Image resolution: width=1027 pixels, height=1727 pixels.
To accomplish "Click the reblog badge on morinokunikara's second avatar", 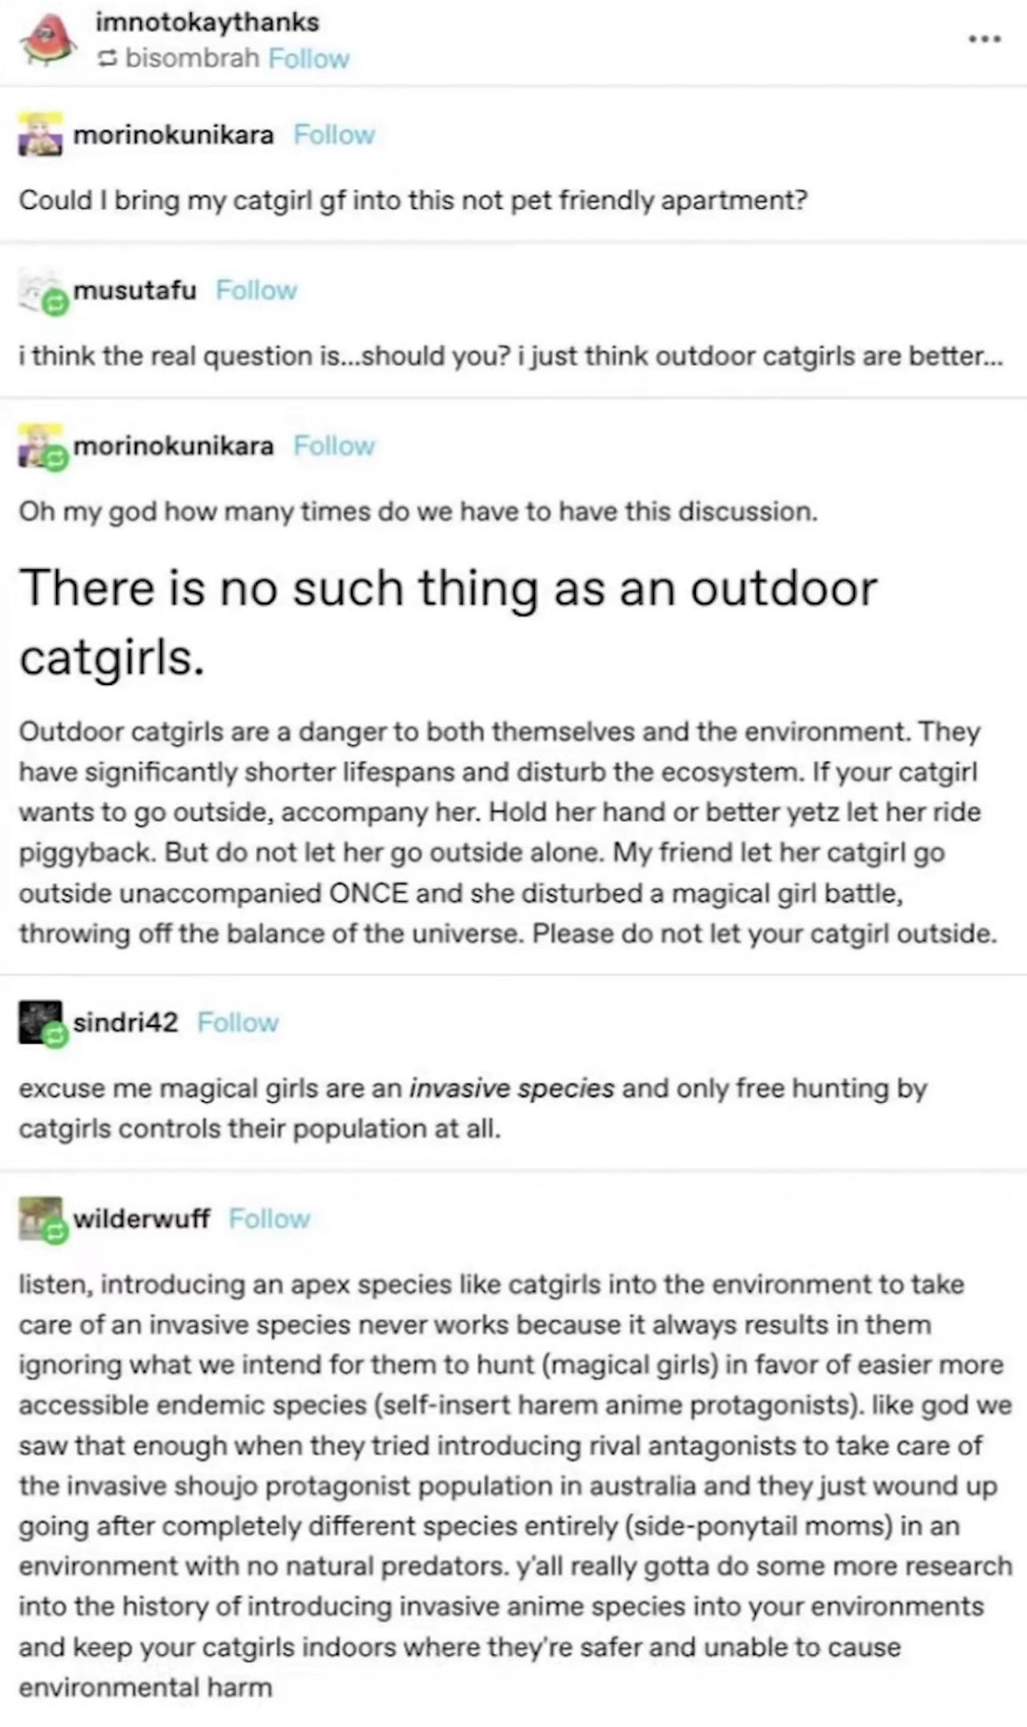I will point(55,458).
